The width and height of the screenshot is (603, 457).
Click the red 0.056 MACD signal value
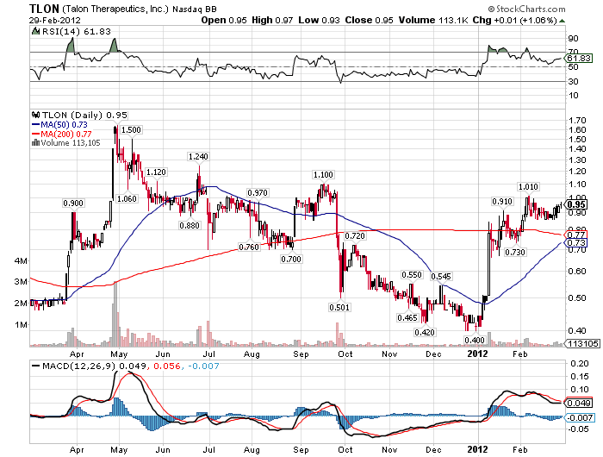[x=167, y=366]
